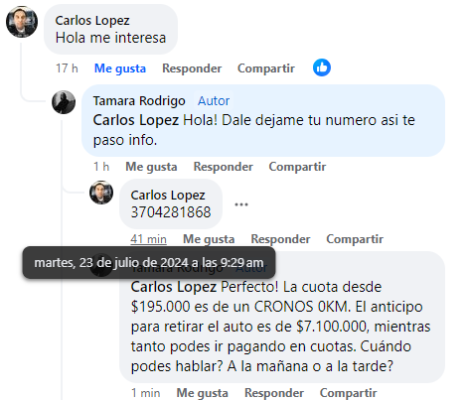Open the Tamara Rodrigo name link in first reply
467x400 pixels.
(139, 100)
